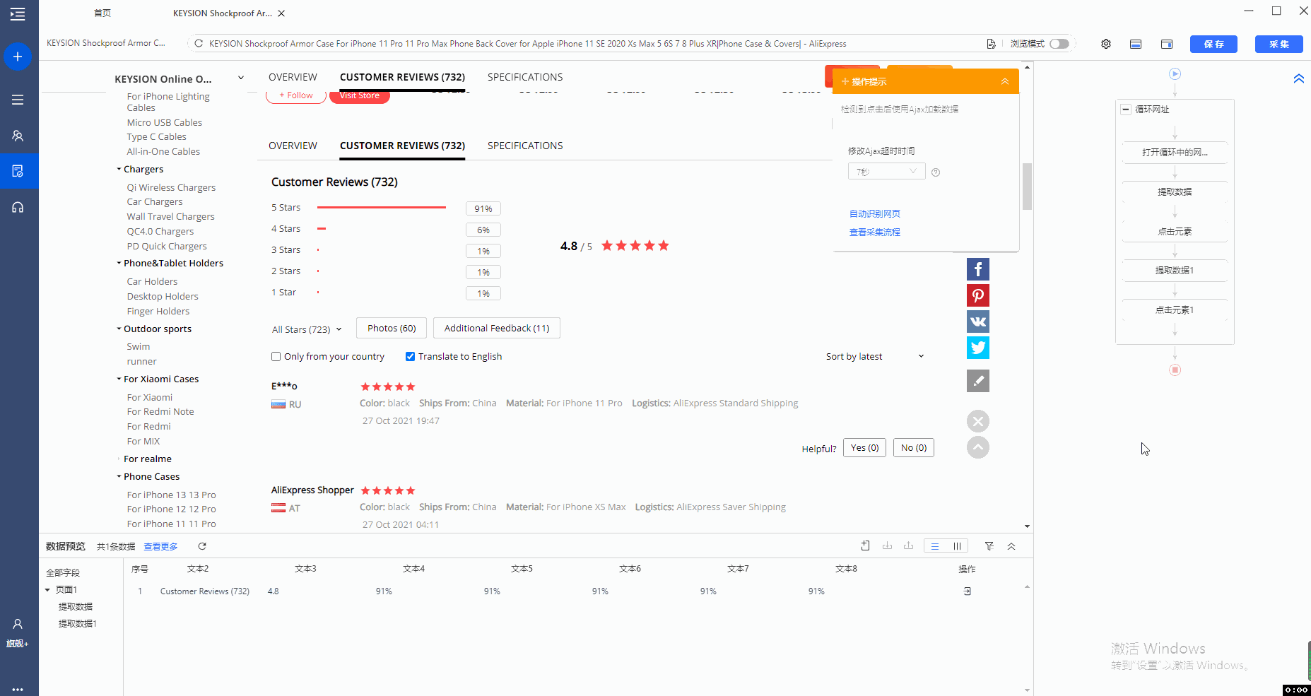Screen dimensions: 1311x696
Task: Click the 4 Stars rating progress bar
Action: pyautogui.click(x=322, y=229)
